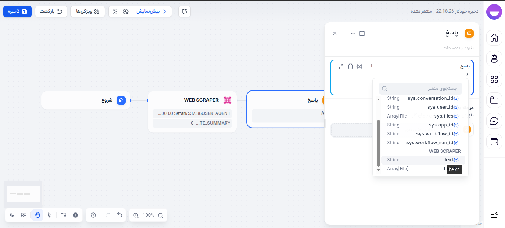Click the add node plus icon
505x228 pixels.
[76, 215]
